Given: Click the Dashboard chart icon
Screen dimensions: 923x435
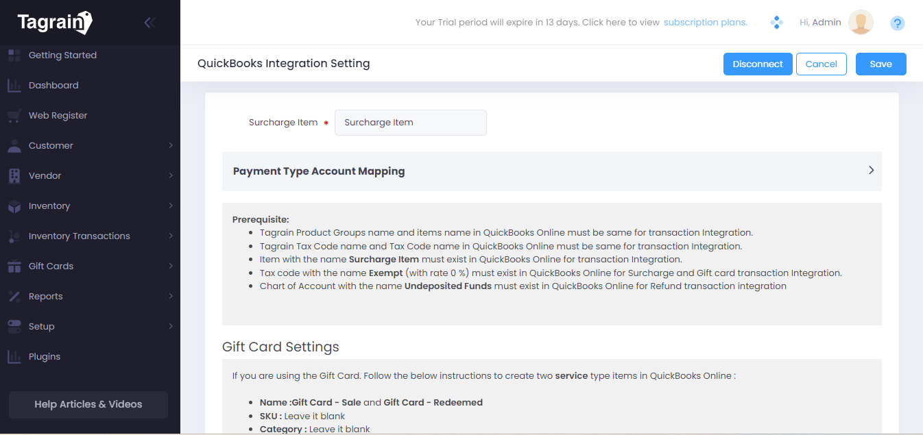Looking at the screenshot, I should pyautogui.click(x=14, y=86).
